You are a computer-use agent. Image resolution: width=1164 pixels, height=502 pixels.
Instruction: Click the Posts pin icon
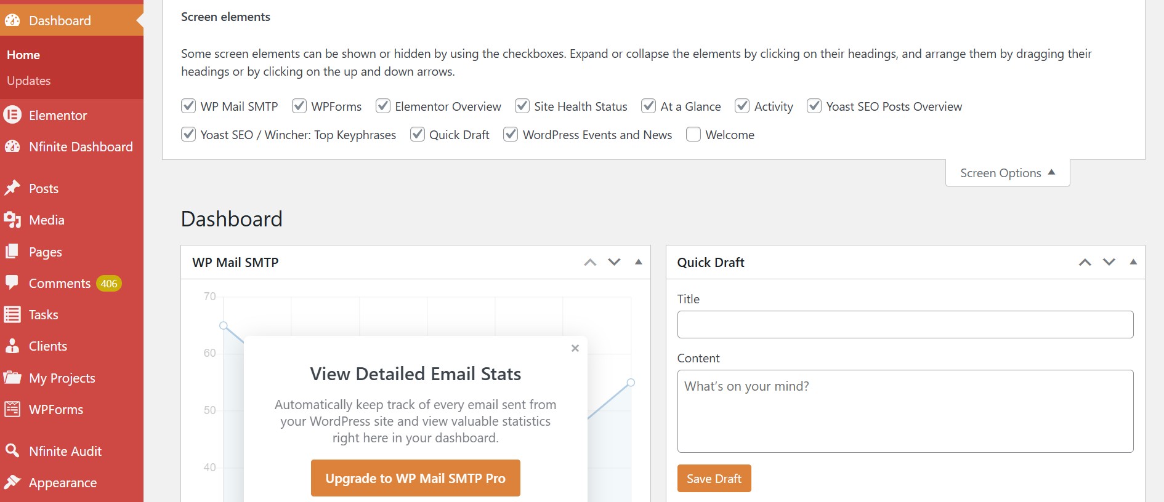tap(12, 188)
